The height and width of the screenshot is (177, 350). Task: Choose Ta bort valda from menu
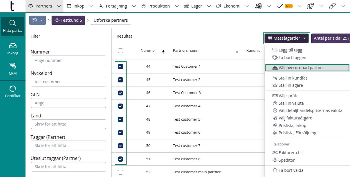coord(291,170)
